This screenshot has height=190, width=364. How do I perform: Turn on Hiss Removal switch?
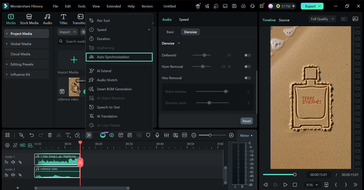247,78
